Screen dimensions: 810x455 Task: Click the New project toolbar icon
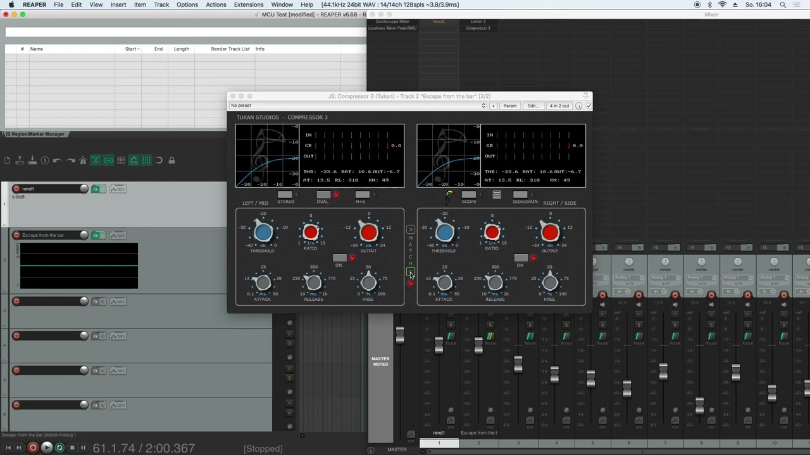7,161
